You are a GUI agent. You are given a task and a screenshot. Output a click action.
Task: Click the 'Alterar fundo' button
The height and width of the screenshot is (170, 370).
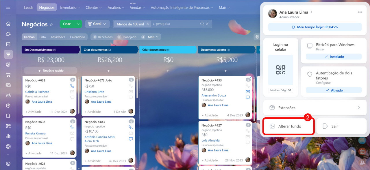pos(288,126)
